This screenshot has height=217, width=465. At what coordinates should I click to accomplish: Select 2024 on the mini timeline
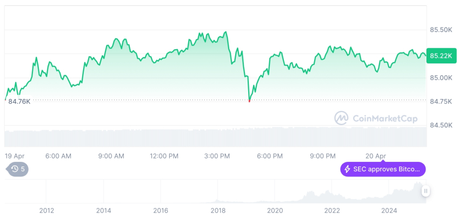coord(389,210)
